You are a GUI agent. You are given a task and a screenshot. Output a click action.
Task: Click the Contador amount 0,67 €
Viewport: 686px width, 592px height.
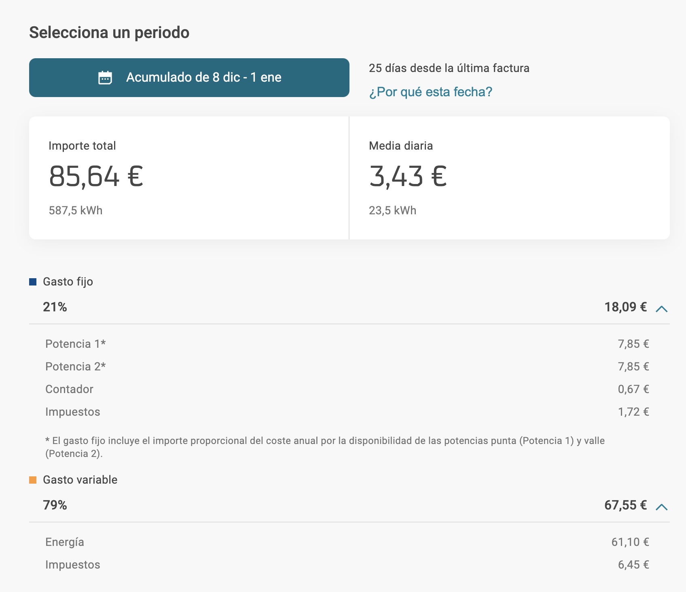pos(633,389)
